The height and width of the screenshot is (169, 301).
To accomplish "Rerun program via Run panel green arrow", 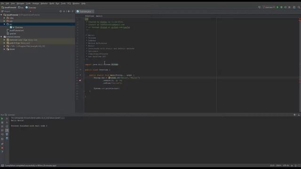I will tap(2, 119).
